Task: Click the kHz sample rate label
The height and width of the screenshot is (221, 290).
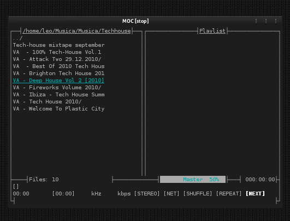Action: click(x=96, y=194)
